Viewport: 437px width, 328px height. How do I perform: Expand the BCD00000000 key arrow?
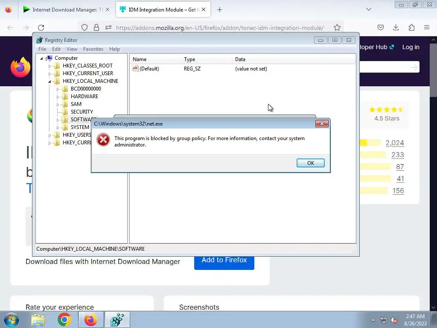(58, 89)
